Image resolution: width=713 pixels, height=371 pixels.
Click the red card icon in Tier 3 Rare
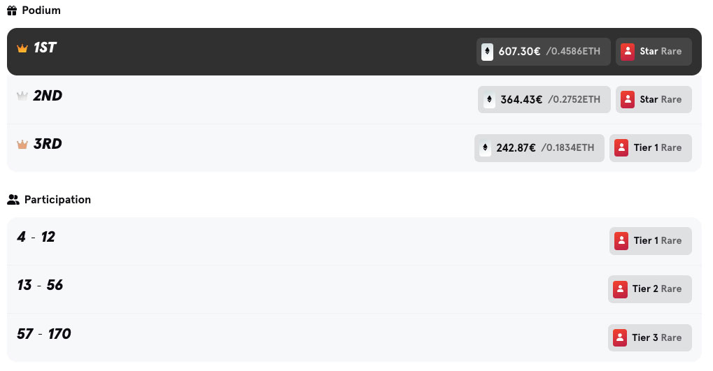[620, 337]
